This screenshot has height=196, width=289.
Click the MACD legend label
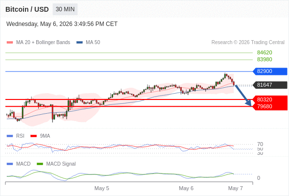pos(24,164)
